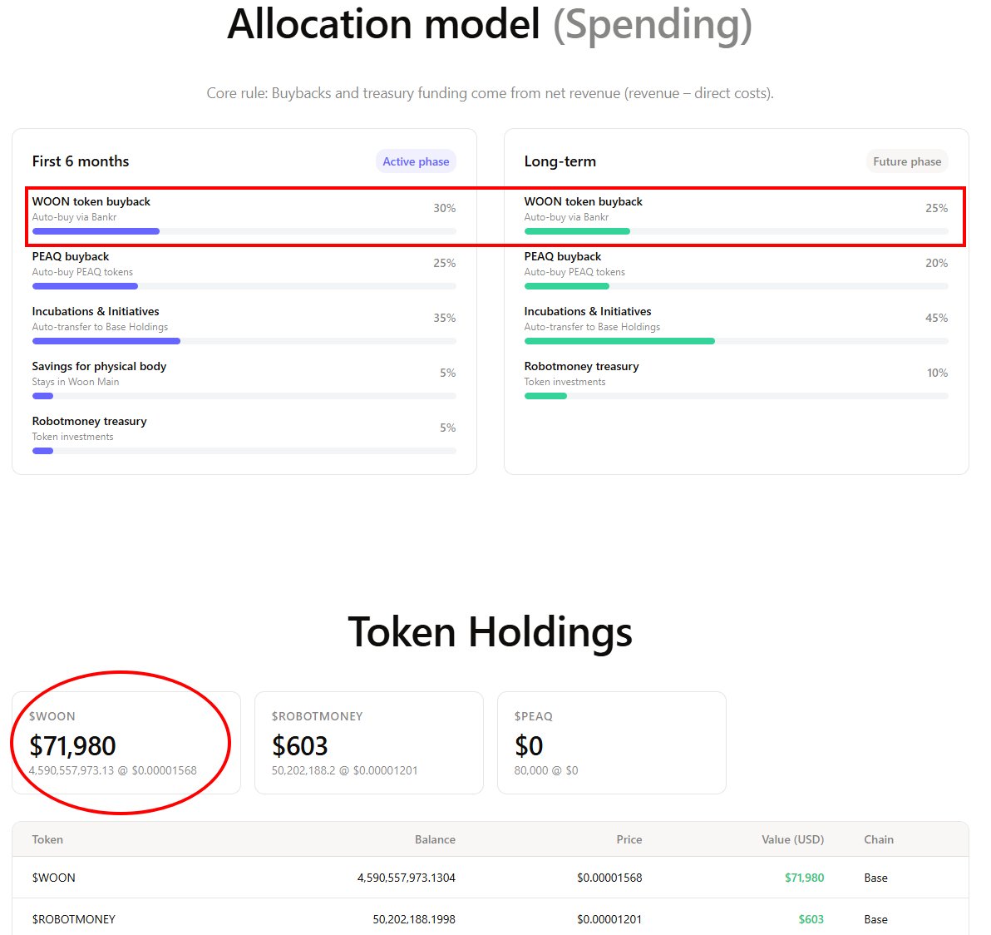This screenshot has height=935, width=991.
Task: Open the $WOON table row
Action: click(x=491, y=878)
